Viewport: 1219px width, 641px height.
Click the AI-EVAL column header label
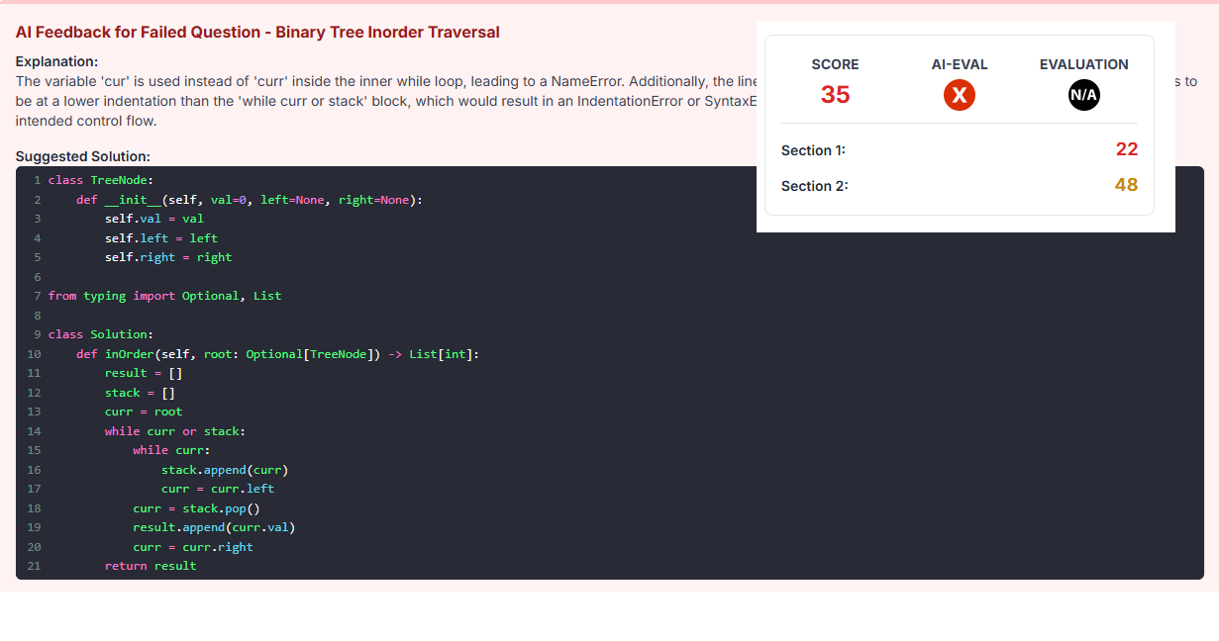pyautogui.click(x=959, y=63)
